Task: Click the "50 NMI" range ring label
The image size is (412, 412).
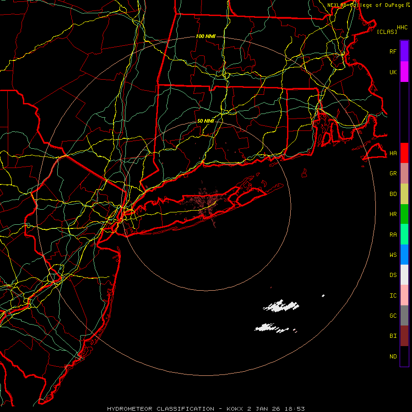Action: (x=206, y=121)
